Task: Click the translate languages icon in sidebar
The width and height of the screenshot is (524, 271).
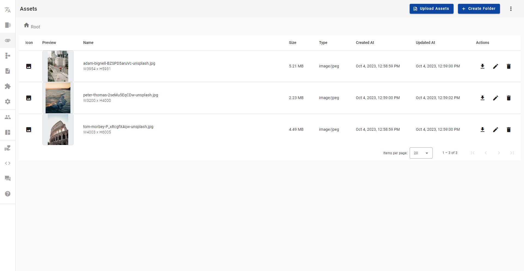Action: click(x=8, y=10)
